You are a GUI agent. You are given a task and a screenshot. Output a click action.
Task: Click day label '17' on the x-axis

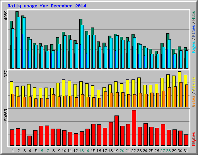tap(104, 151)
